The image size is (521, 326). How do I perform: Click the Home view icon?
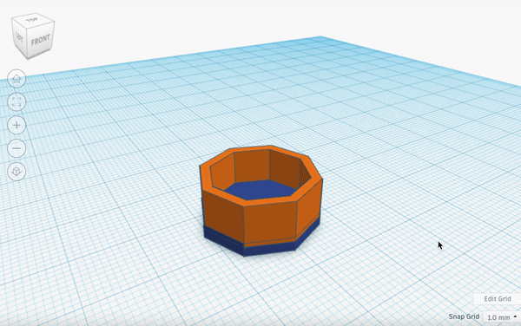pos(16,79)
